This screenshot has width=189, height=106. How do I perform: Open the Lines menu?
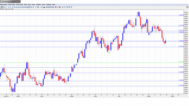point(33,5)
